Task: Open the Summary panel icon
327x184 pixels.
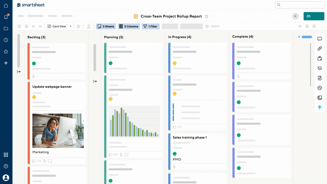Action: (x=320, y=98)
